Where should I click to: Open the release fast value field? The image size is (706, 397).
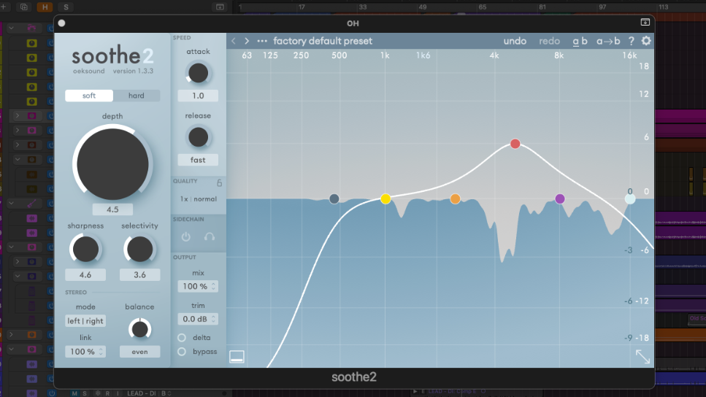pyautogui.click(x=198, y=160)
